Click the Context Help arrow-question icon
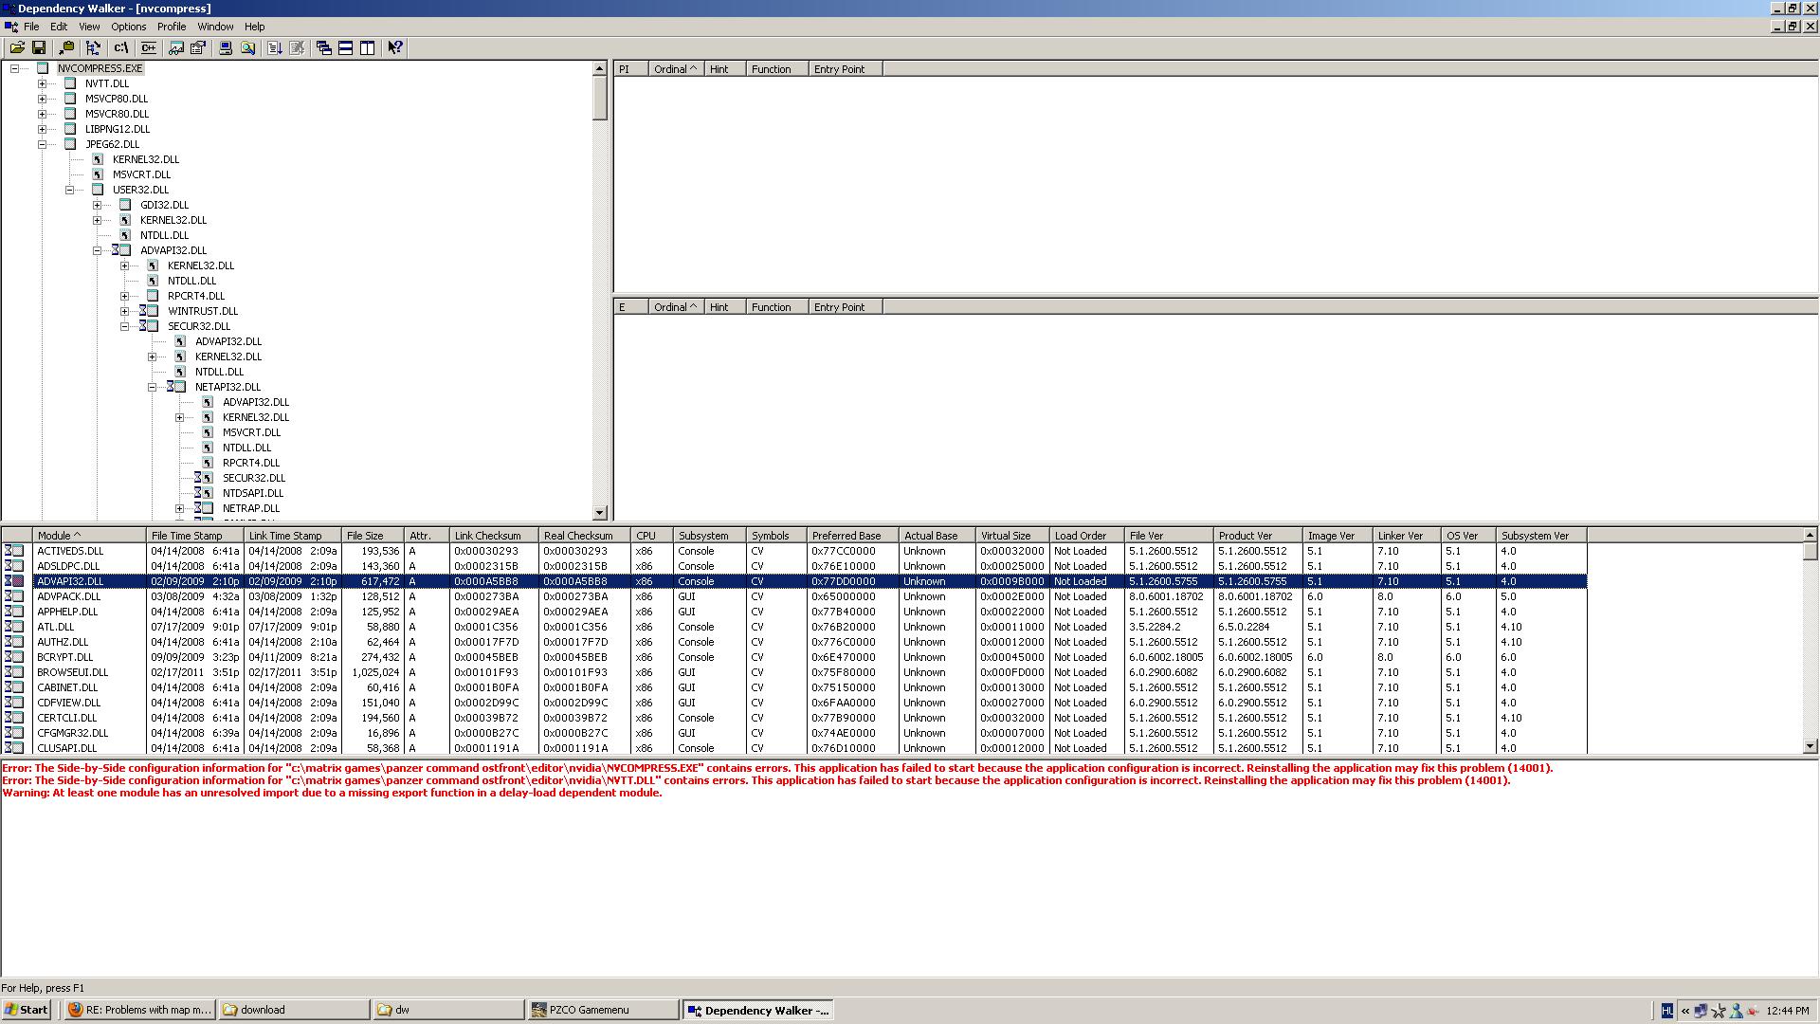Viewport: 1820px width, 1024px height. click(x=395, y=47)
